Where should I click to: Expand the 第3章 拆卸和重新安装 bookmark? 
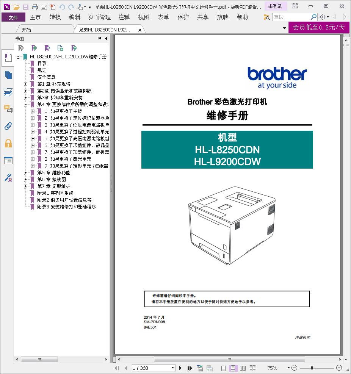tap(25, 97)
